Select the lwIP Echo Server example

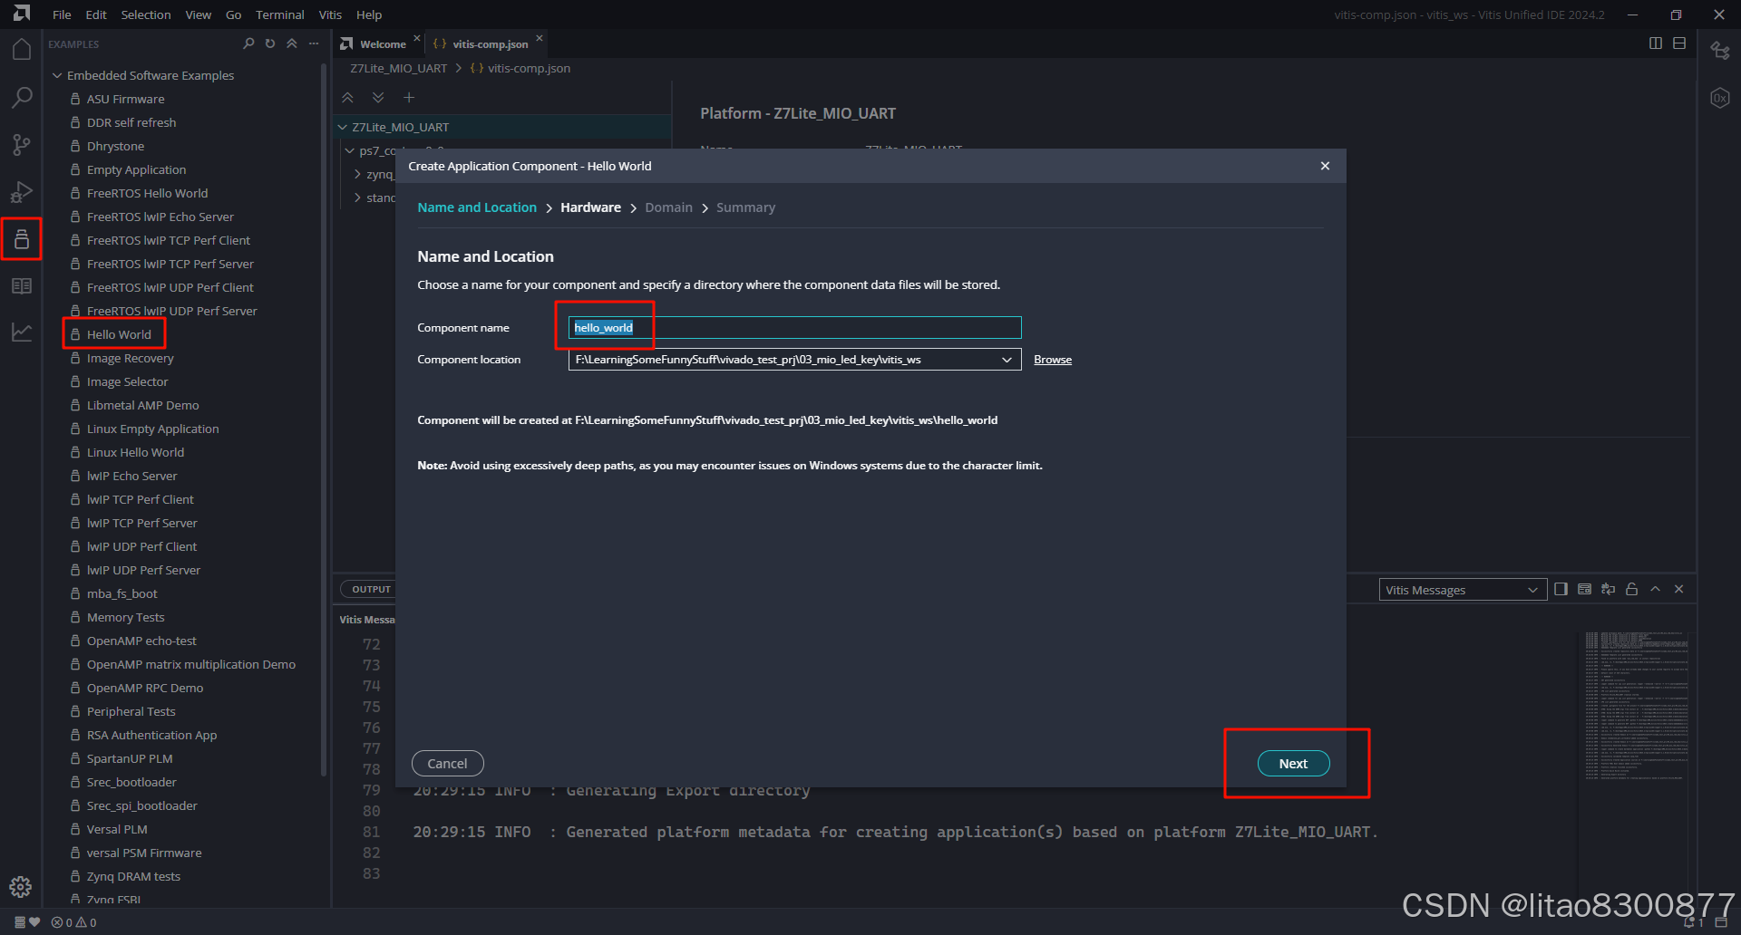[131, 476]
